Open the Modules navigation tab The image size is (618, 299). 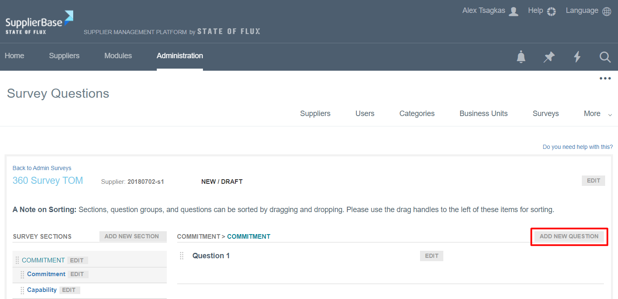tap(118, 56)
